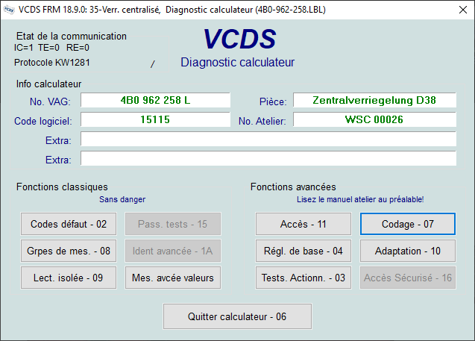
Task: Open Grpes de mes. - 08
Action: coord(69,251)
